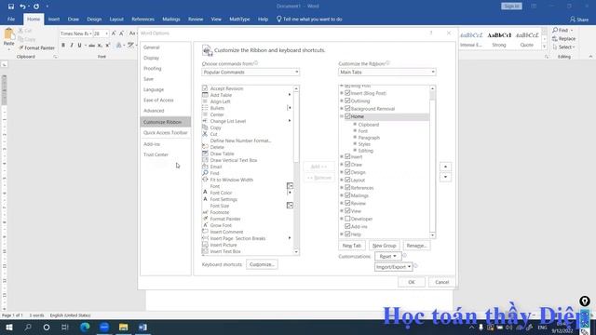Click the New Tab button
596x335 pixels.
point(352,246)
